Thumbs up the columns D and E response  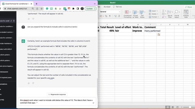29,83
